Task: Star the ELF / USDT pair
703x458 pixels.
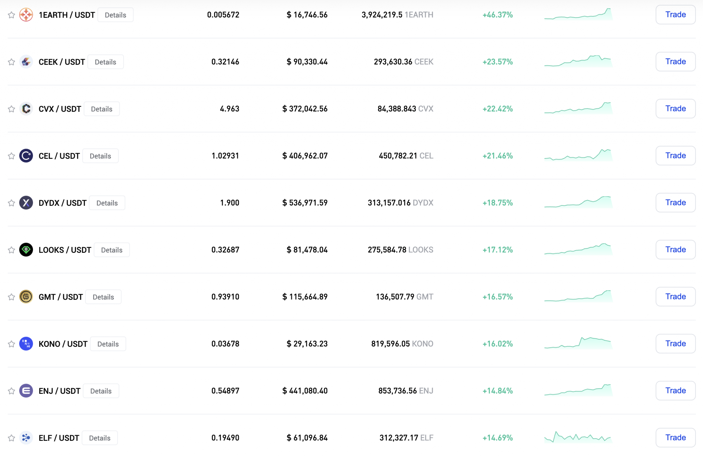Action: 11,438
